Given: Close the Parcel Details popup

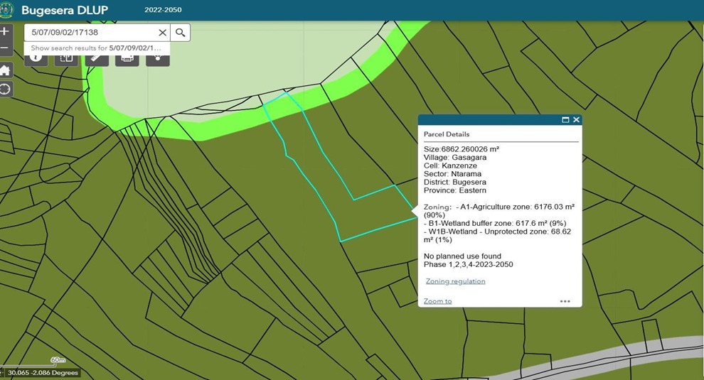Looking at the screenshot, I should tap(576, 120).
